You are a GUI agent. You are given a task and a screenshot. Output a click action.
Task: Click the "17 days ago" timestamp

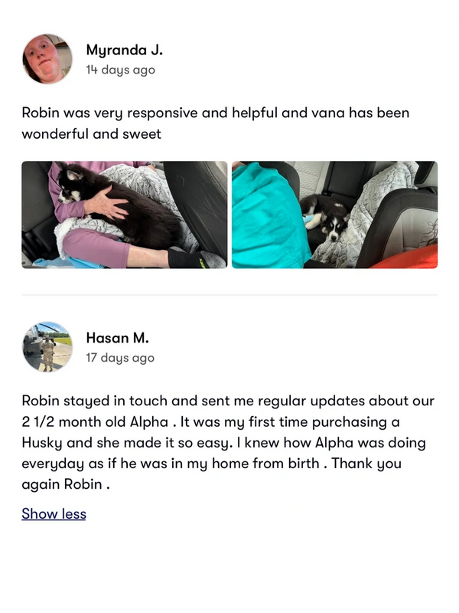pyautogui.click(x=120, y=358)
